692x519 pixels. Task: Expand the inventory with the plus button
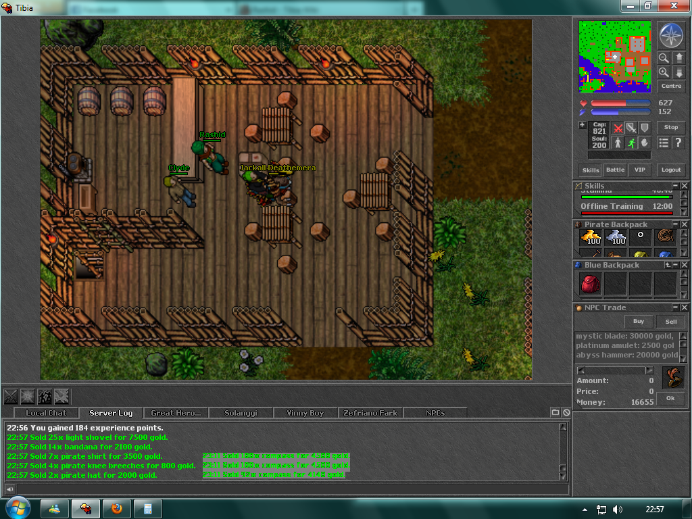[582, 125]
